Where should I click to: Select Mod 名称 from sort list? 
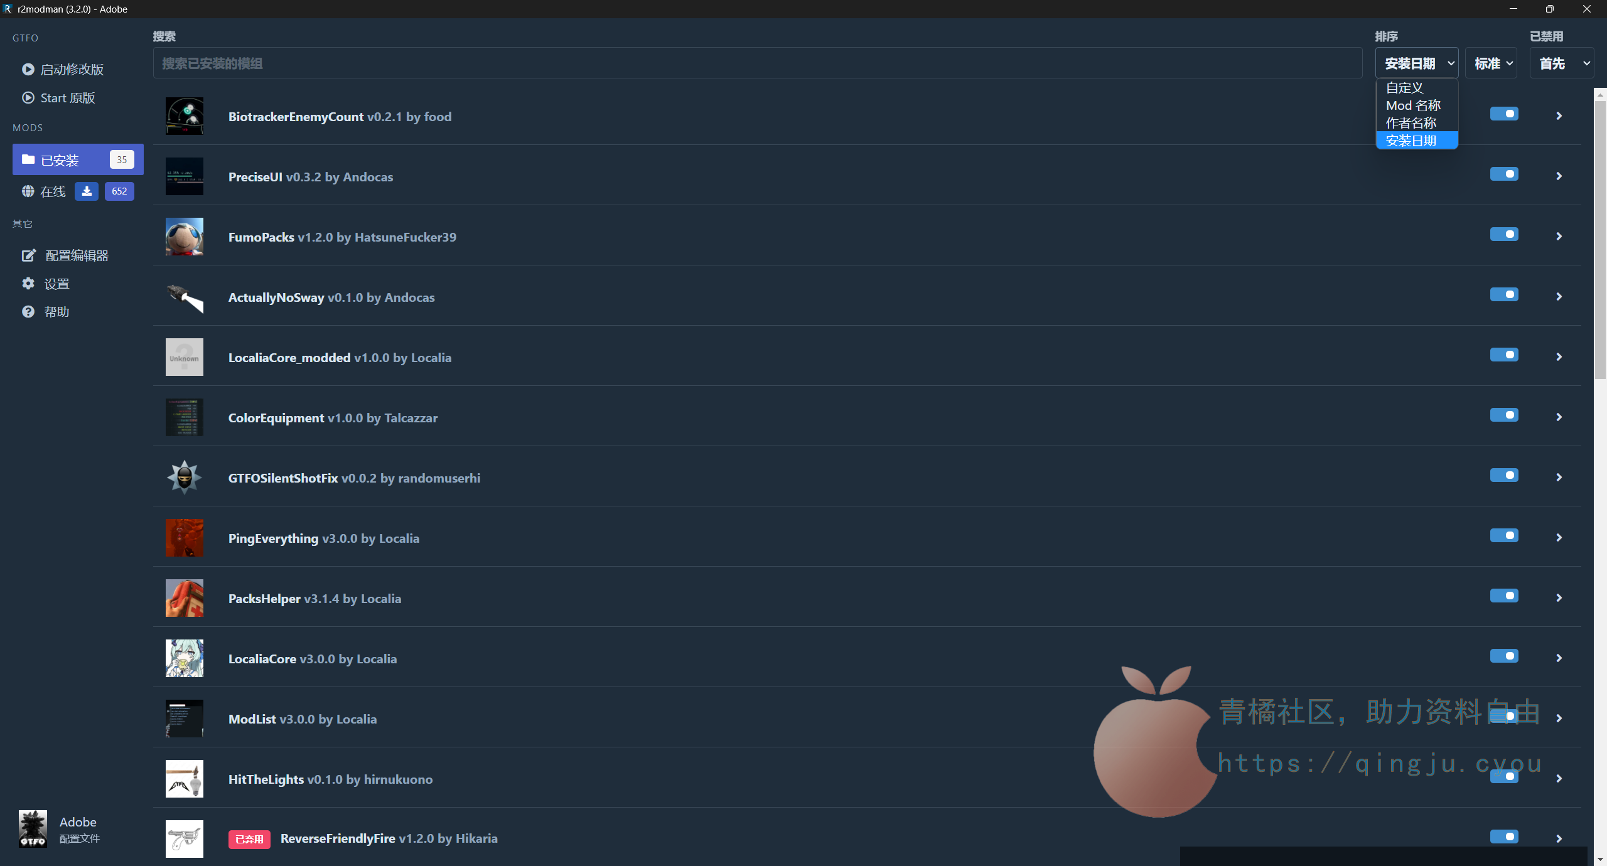[1414, 105]
